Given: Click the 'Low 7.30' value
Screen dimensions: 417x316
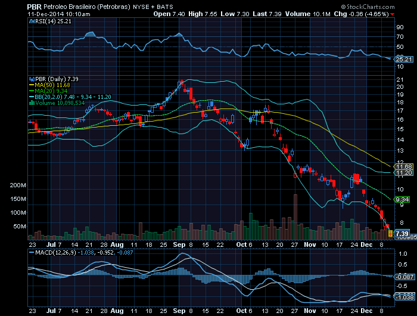Looking at the screenshot, I should 235,14.
